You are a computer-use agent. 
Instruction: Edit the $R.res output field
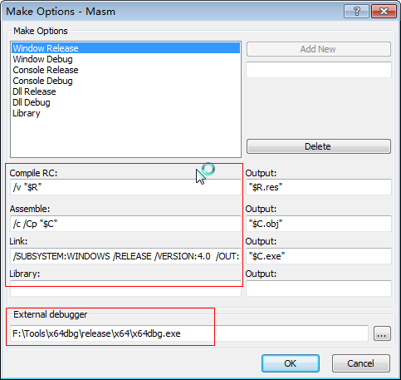[x=319, y=187]
